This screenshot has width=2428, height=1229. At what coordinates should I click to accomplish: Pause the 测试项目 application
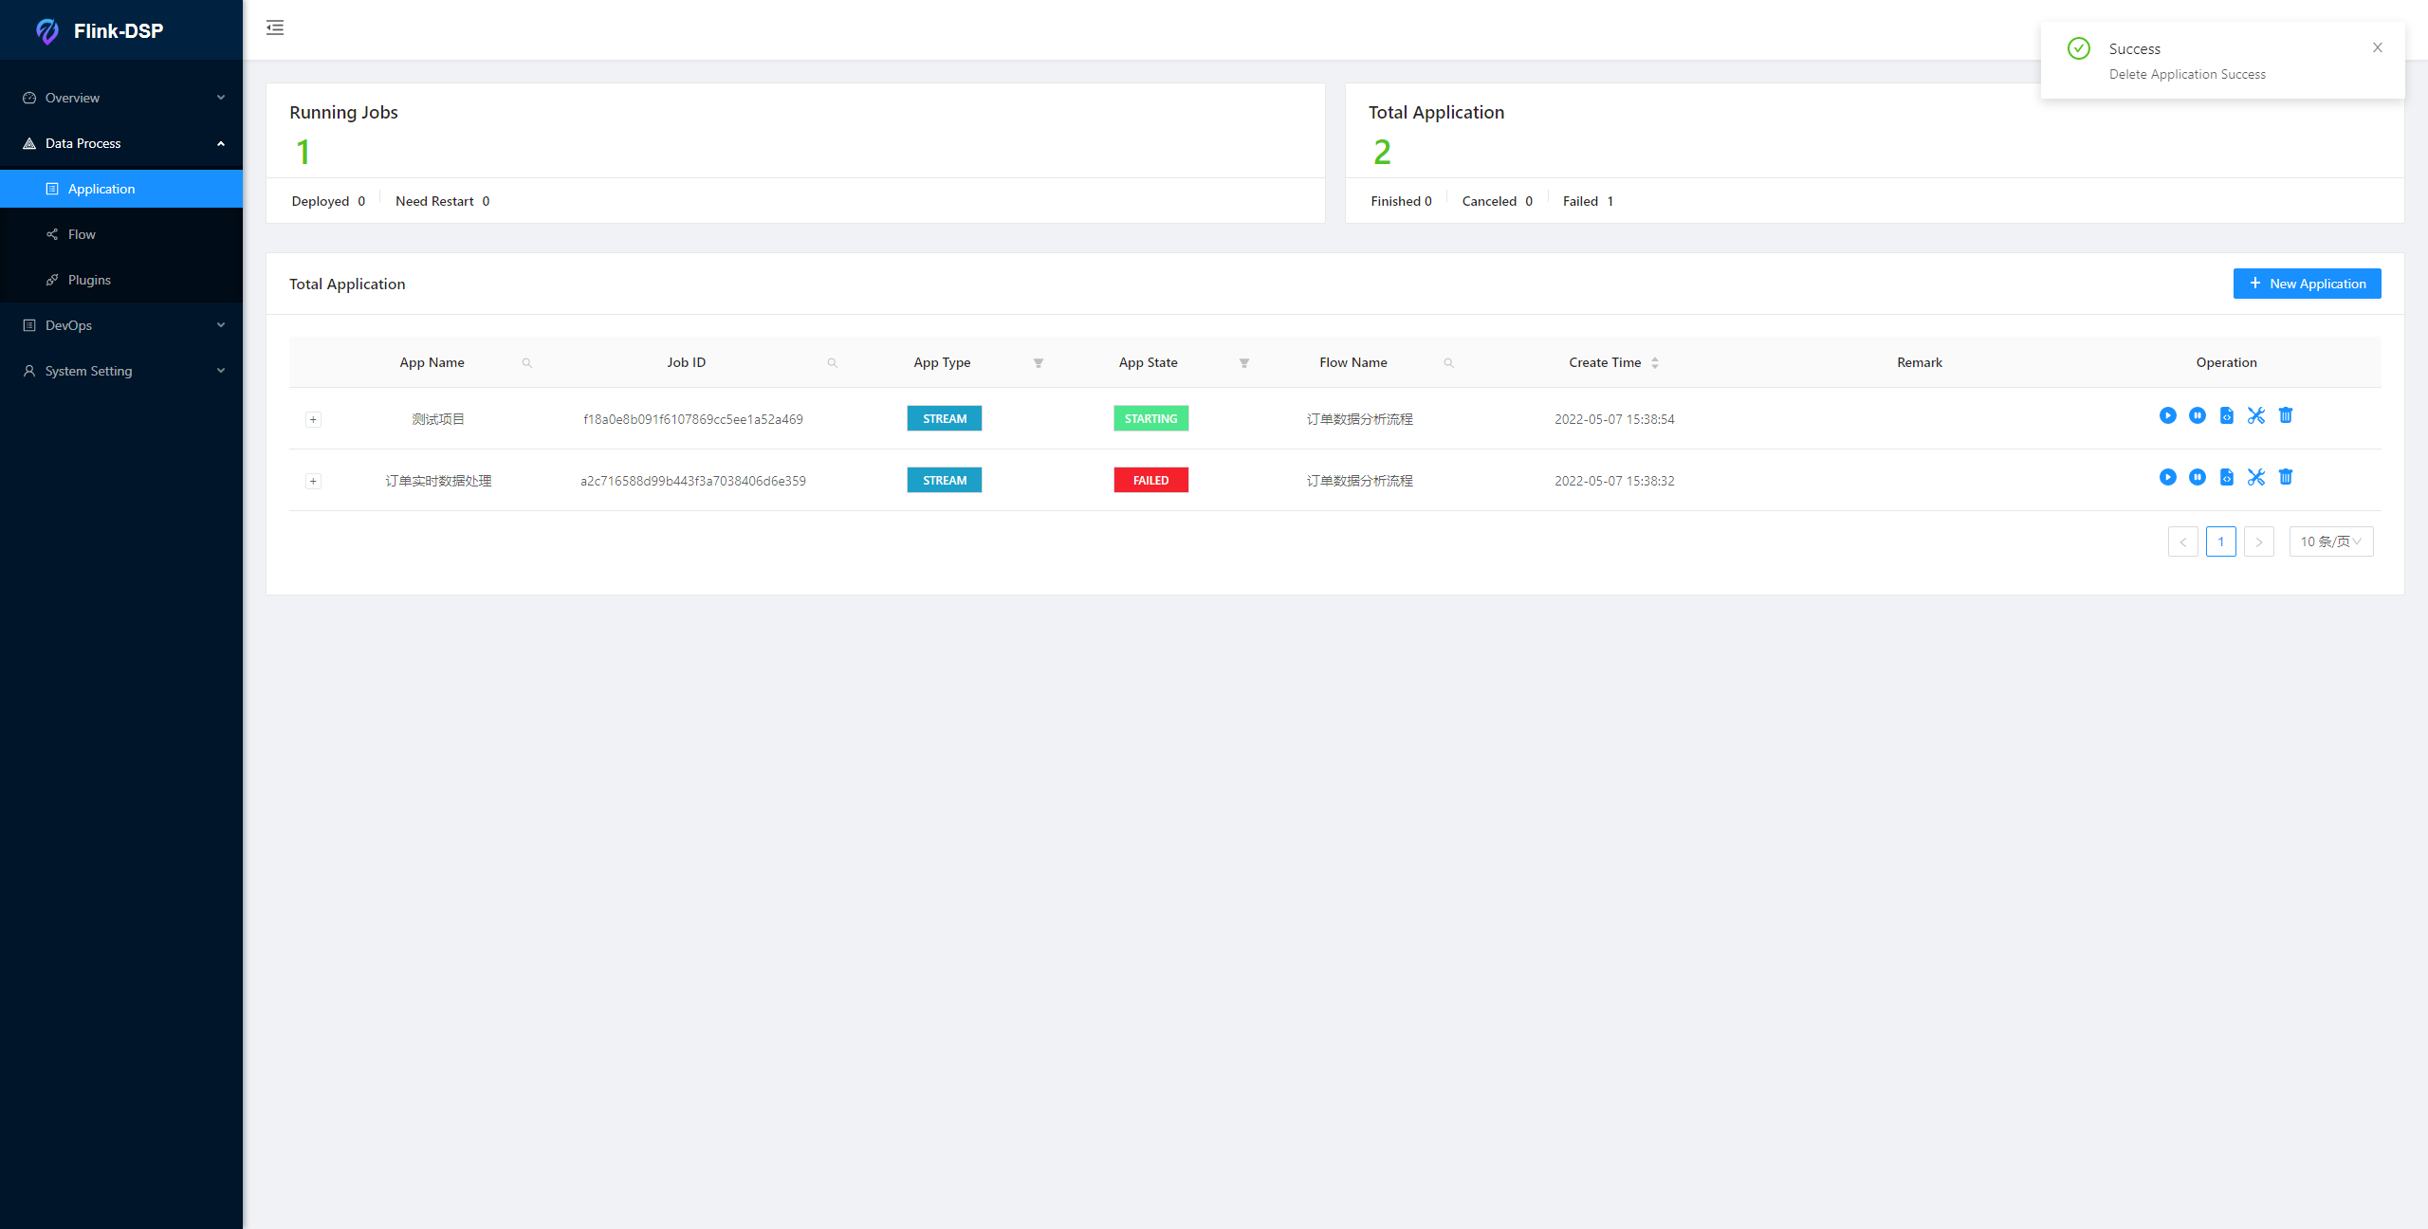point(2197,415)
